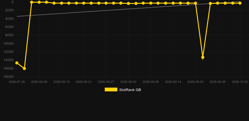The width and height of the screenshot is (249, 121).
Task: Click the 2026-09-08 x-axis label
Action: pyautogui.click(x=151, y=82)
